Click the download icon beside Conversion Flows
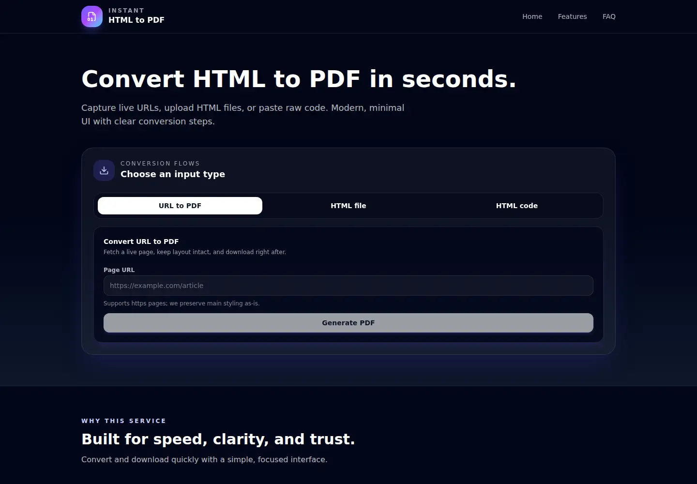This screenshot has width=697, height=484. pos(104,170)
